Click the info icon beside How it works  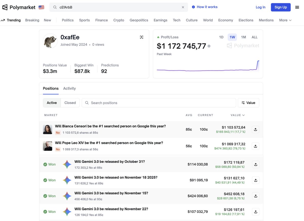point(194,7)
